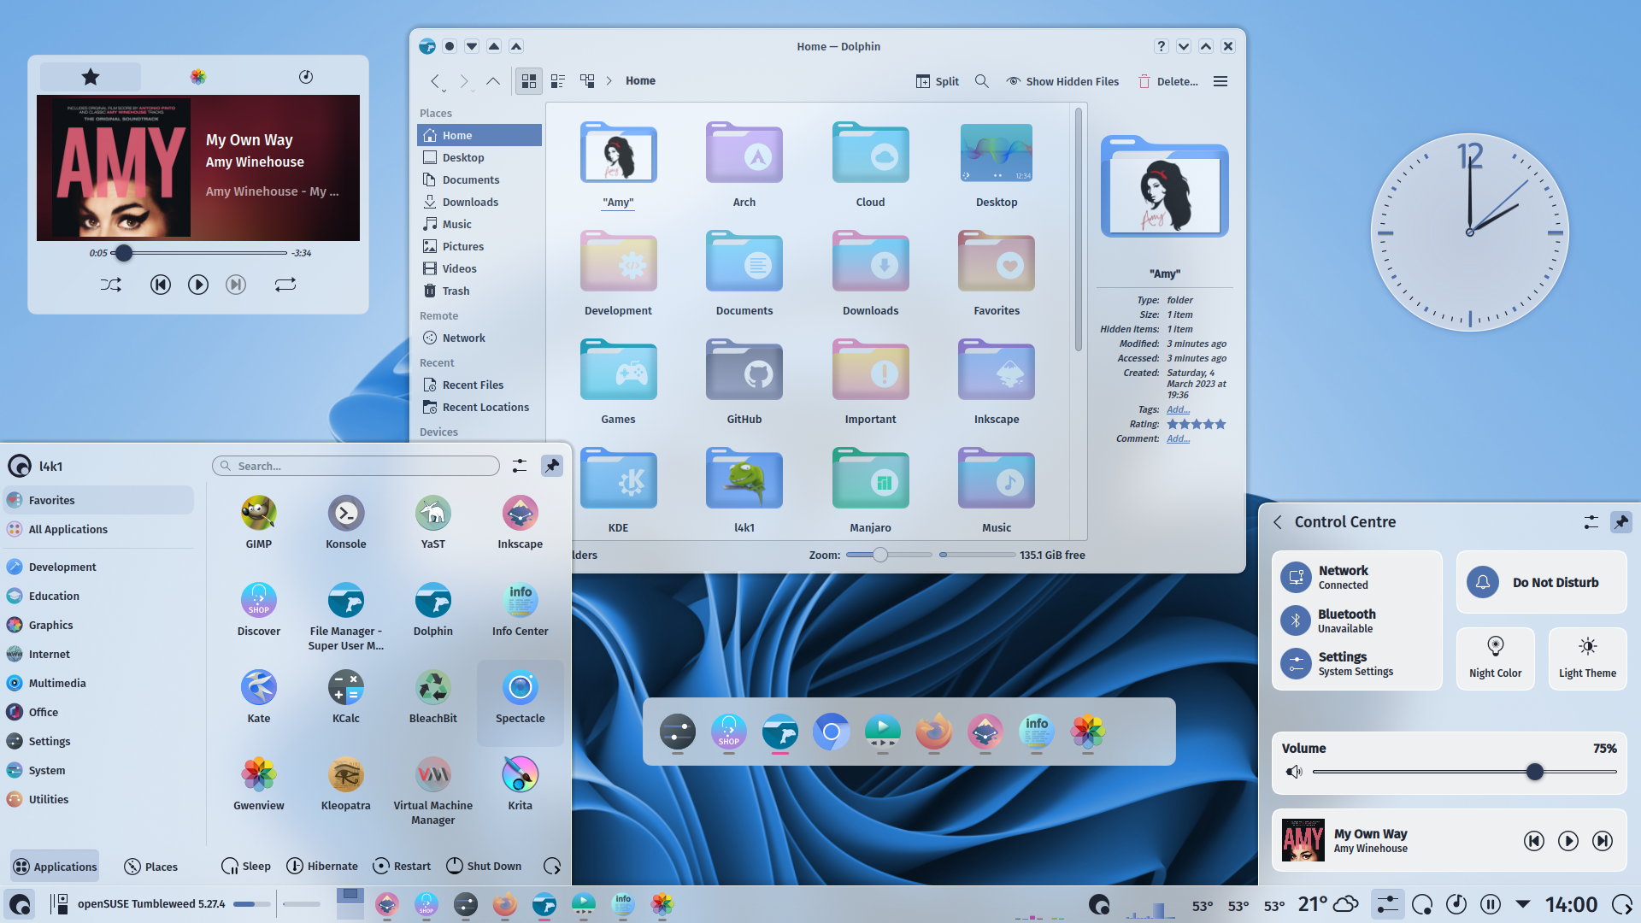Click Dolphin titlebar keep-below arrow
Viewport: 1641px width, 923px height.
point(472,46)
